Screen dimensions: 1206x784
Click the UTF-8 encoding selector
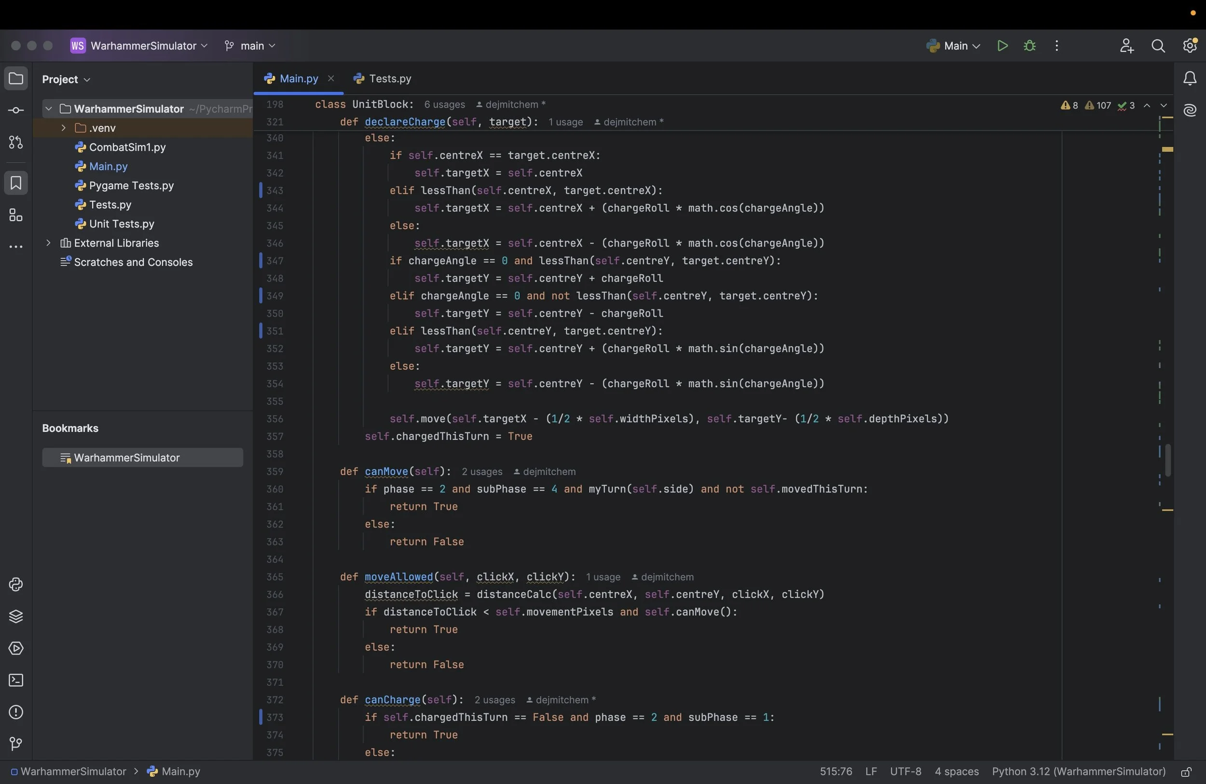click(x=905, y=772)
